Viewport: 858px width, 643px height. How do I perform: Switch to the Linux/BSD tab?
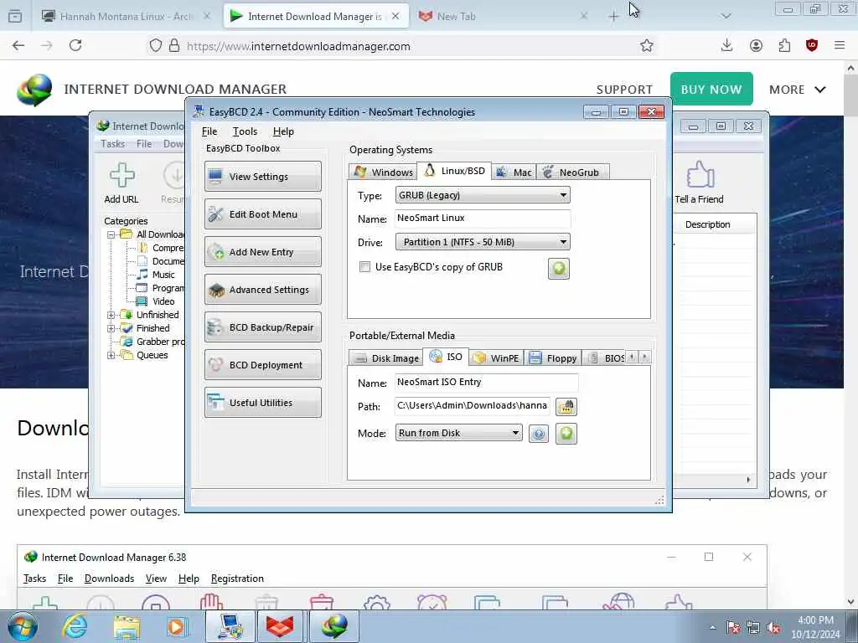pyautogui.click(x=454, y=171)
